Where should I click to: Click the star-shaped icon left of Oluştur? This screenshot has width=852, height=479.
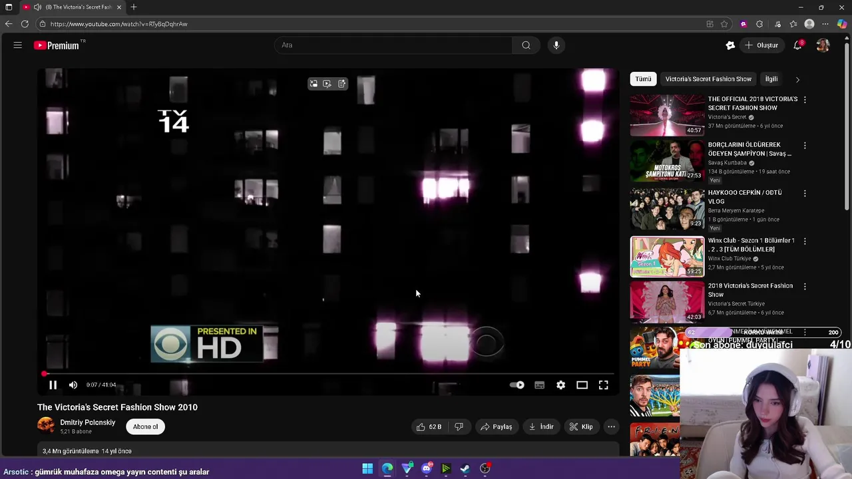[x=730, y=45]
